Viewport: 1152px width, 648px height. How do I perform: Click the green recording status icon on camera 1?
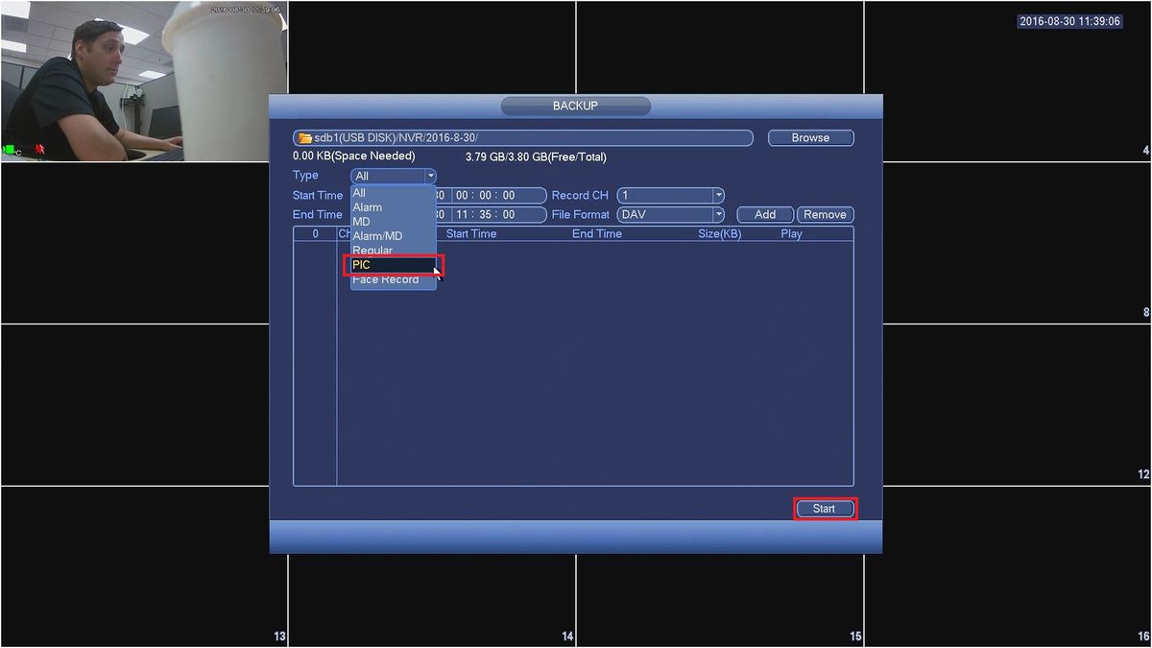[10, 151]
